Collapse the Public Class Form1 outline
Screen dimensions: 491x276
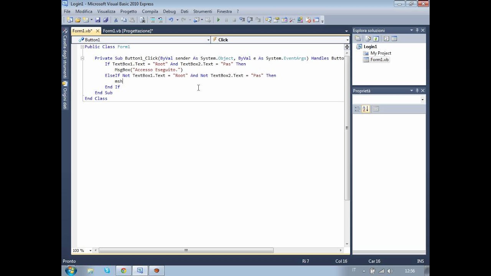point(82,47)
